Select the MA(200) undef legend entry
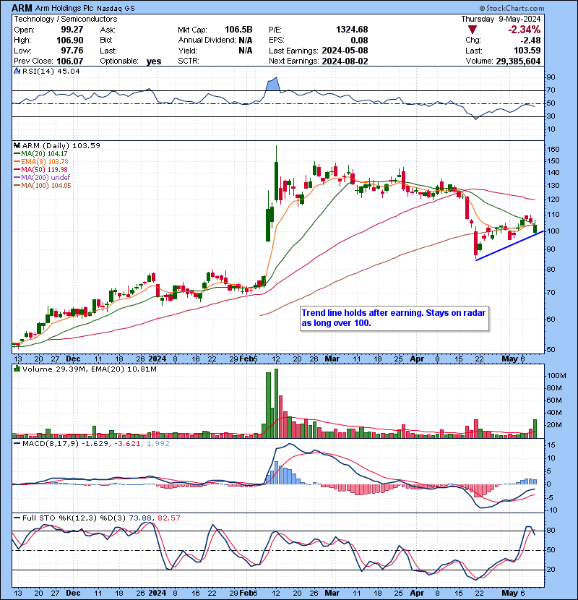 [x=42, y=178]
